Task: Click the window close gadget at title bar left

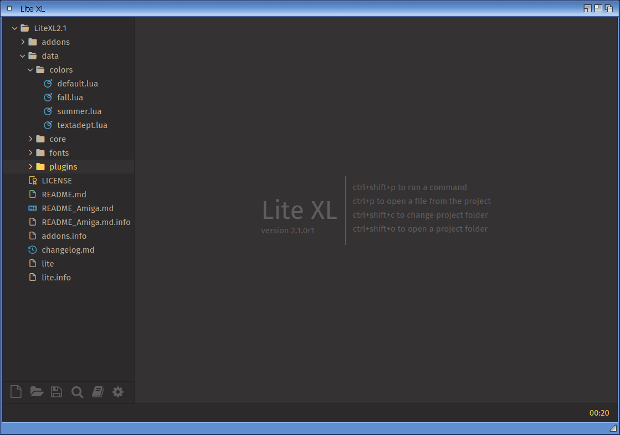Action: (x=9, y=8)
